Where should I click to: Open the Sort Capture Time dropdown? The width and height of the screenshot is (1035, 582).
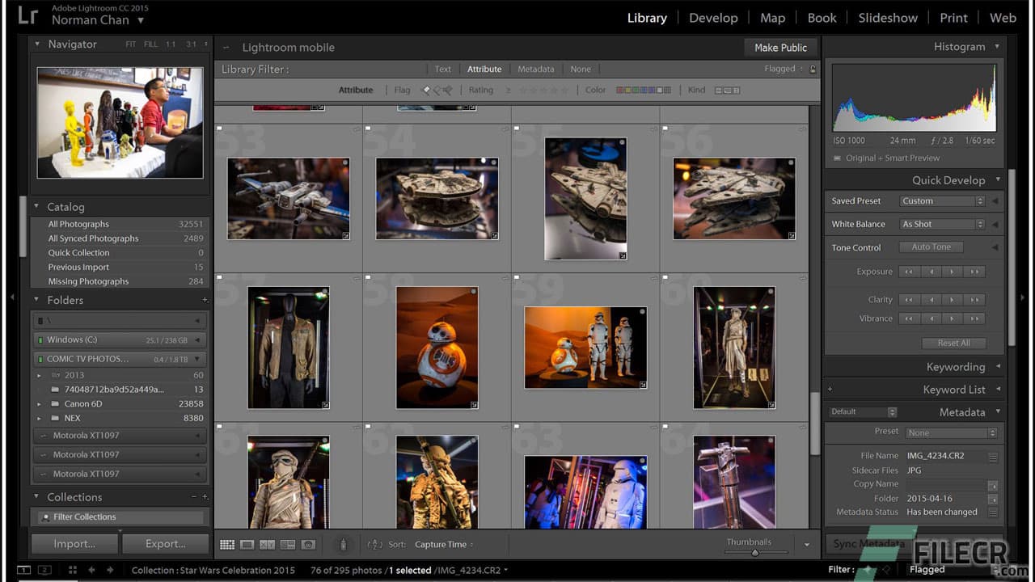pos(441,544)
